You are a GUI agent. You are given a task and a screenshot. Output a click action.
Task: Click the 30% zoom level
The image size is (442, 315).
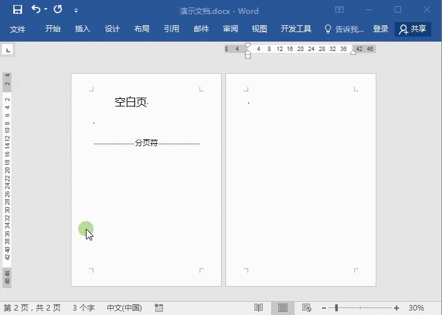(x=416, y=308)
